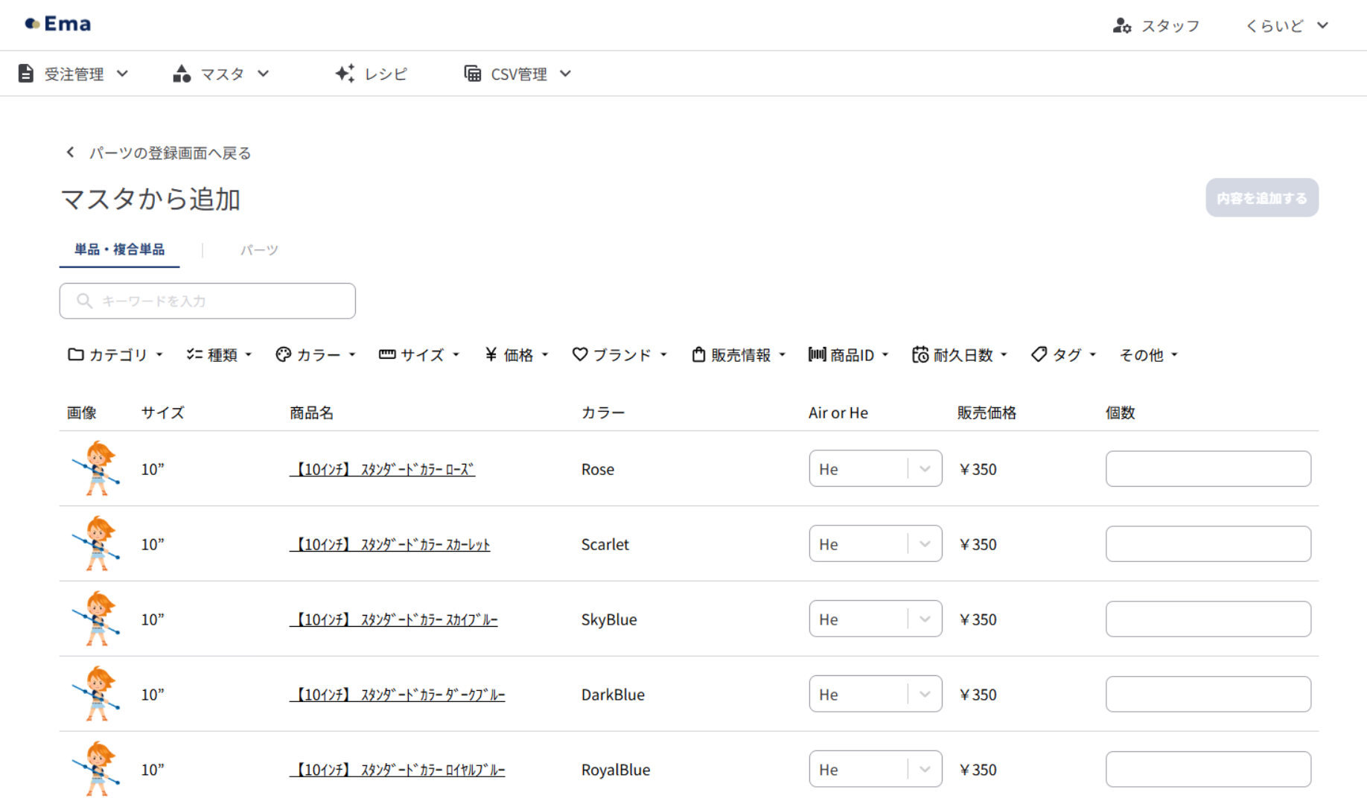Click the 内容を追加する button
The height and width of the screenshot is (804, 1367).
[1262, 198]
